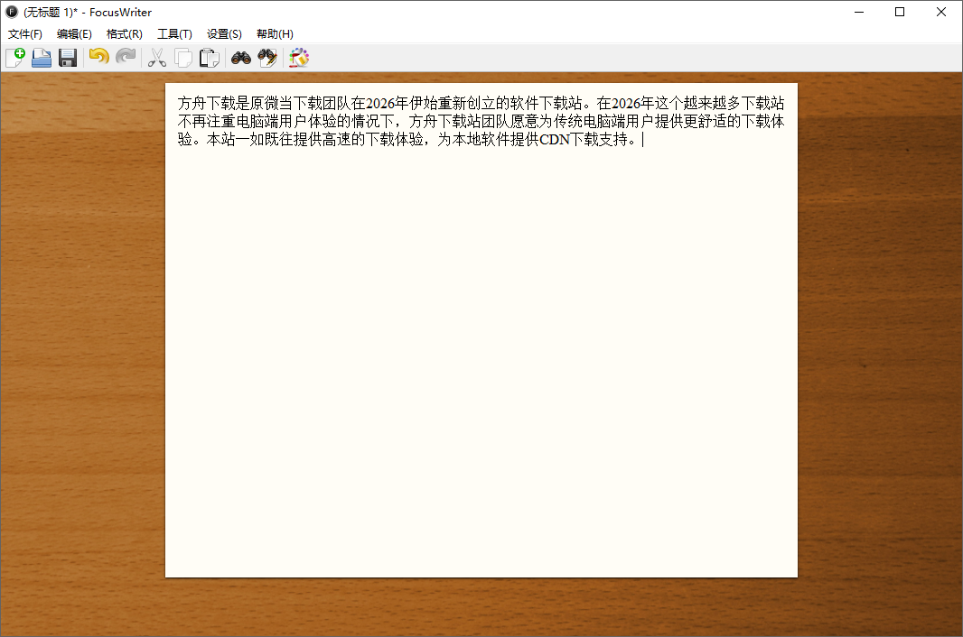Open the 设置(S) menu
The width and height of the screenshot is (963, 637).
pos(224,33)
